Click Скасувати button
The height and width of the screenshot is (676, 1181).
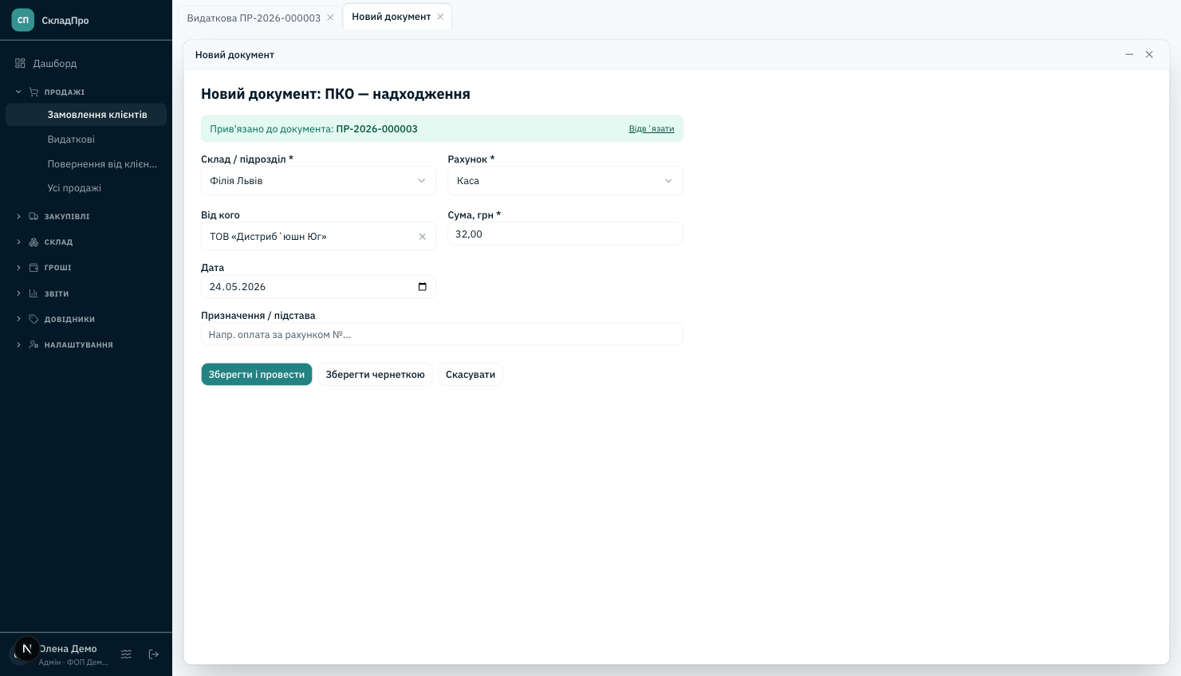[x=470, y=375]
